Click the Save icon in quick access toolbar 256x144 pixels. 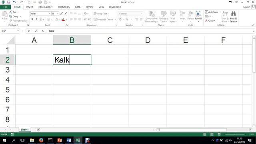pyautogui.click(x=9, y=2)
